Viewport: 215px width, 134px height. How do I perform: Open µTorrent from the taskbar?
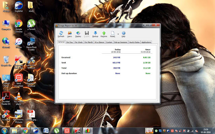[x=56, y=131]
